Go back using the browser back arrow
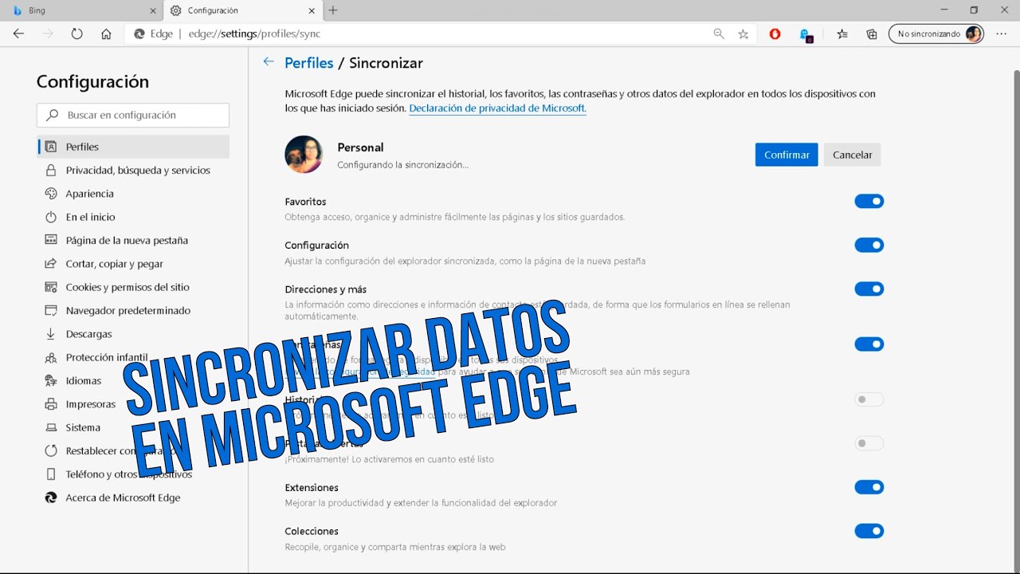 point(19,34)
